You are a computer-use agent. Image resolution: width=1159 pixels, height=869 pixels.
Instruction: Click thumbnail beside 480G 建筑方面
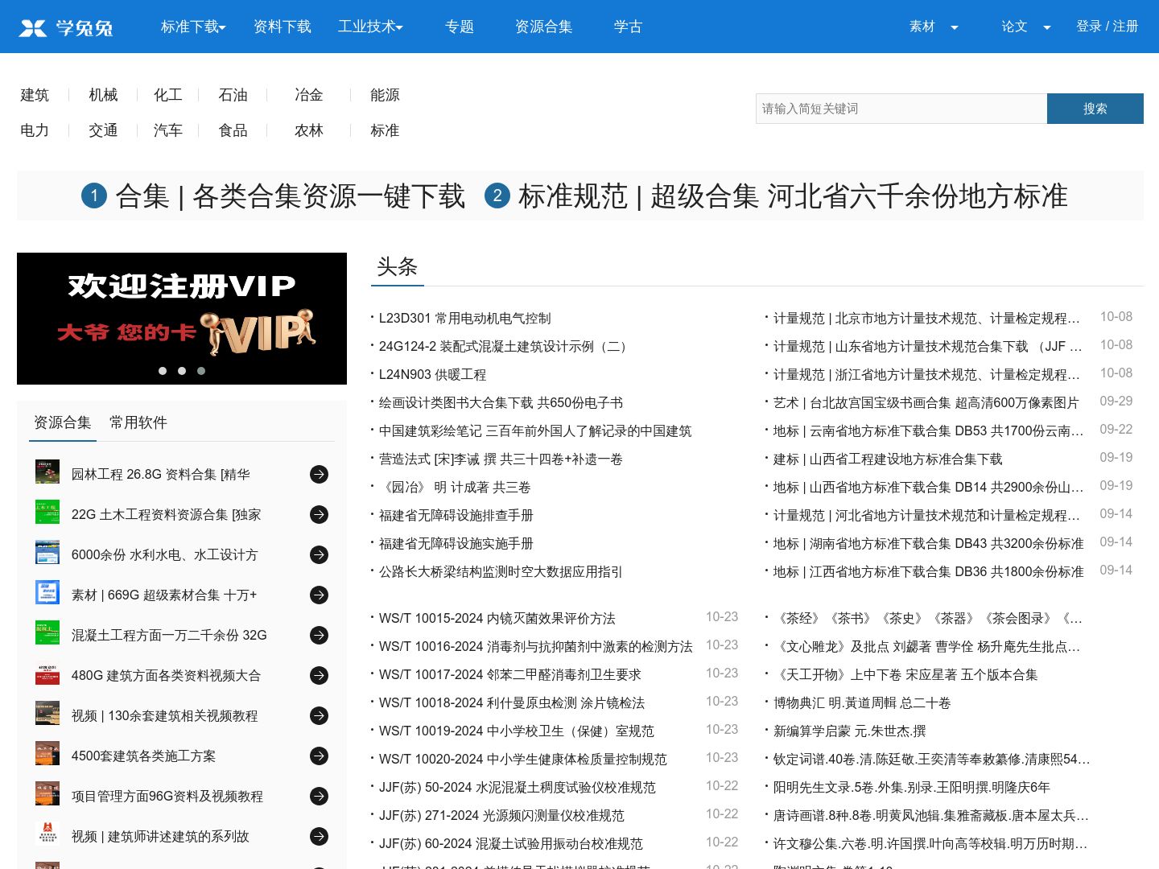[x=47, y=673]
